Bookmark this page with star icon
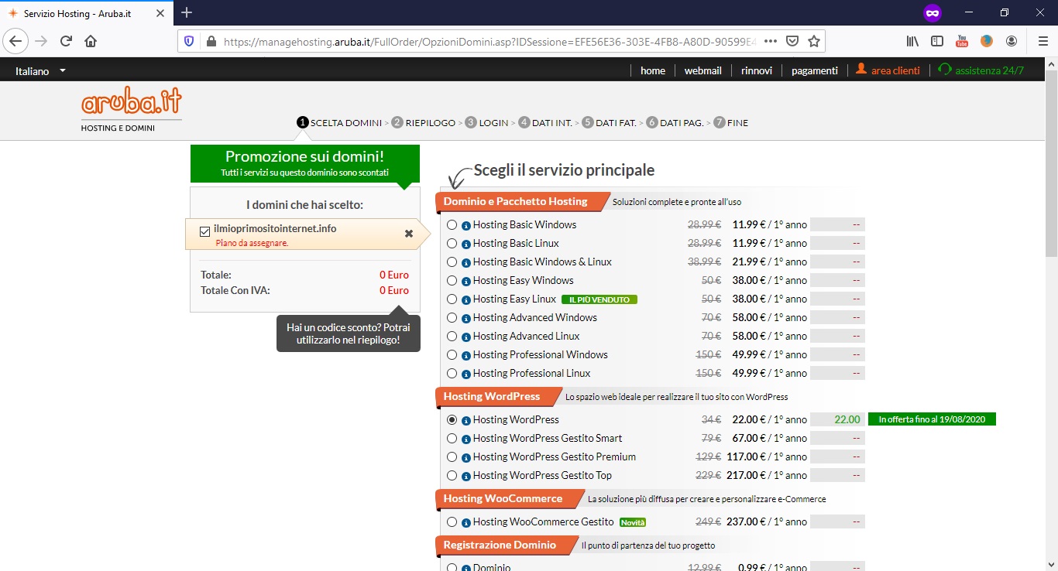Image resolution: width=1058 pixels, height=571 pixels. pos(814,41)
